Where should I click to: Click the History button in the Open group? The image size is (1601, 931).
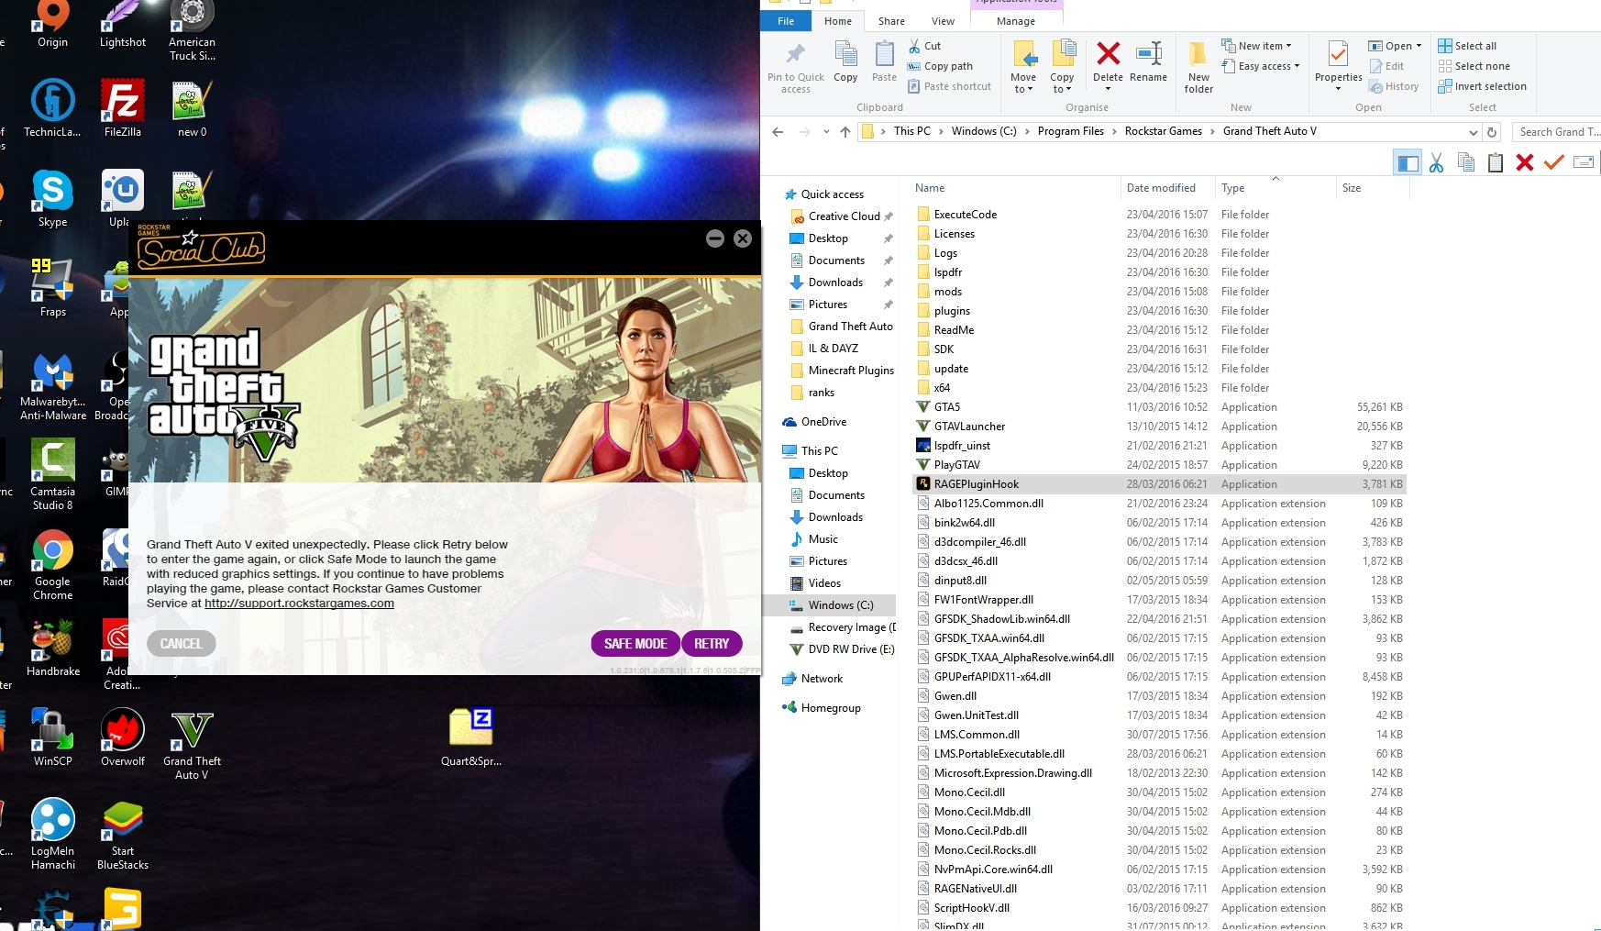pyautogui.click(x=1394, y=86)
